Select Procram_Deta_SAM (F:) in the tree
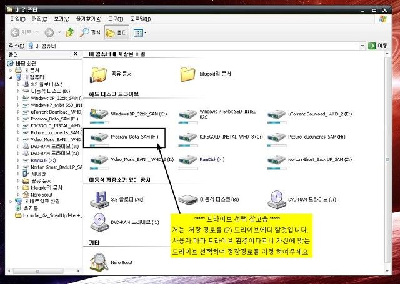Viewport: 400px width, 284px height. 54,119
